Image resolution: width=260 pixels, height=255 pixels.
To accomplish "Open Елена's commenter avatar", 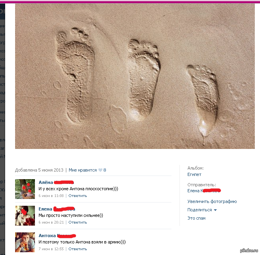I will (25, 216).
